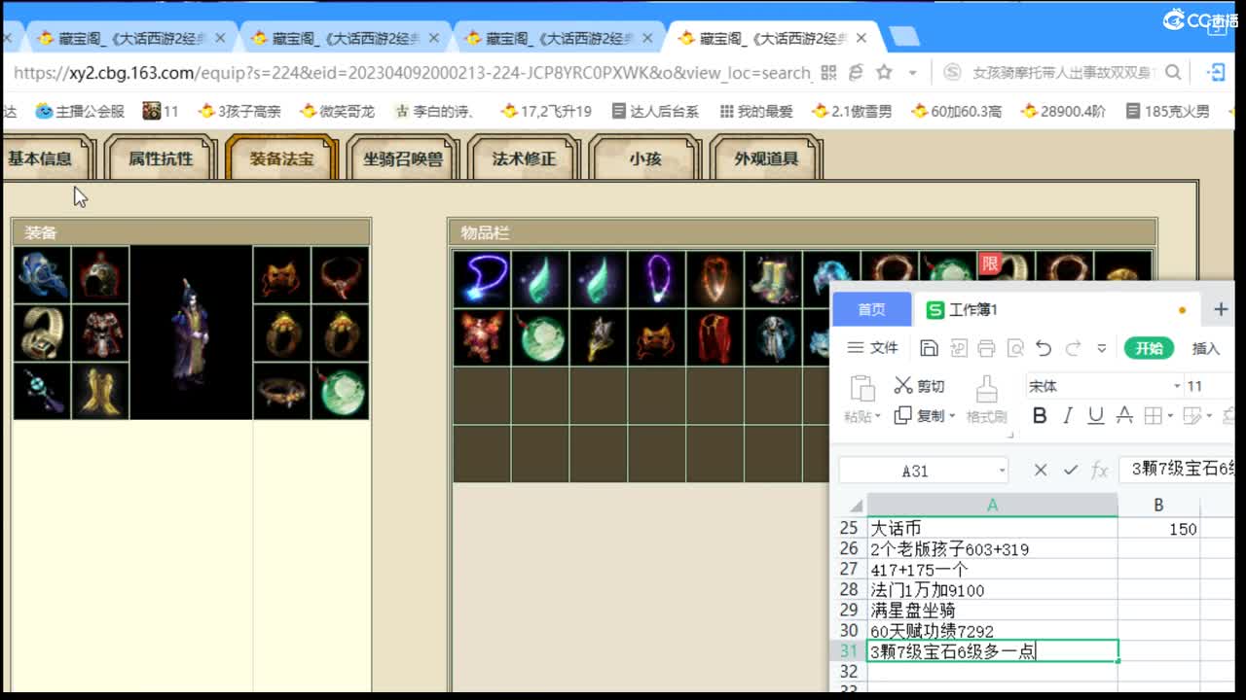Open the 微笑哥龙 bookmark
This screenshot has width=1246, height=700.
point(337,111)
